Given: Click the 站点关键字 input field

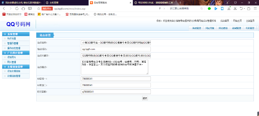Looking at the screenshot, I should point(116,56).
